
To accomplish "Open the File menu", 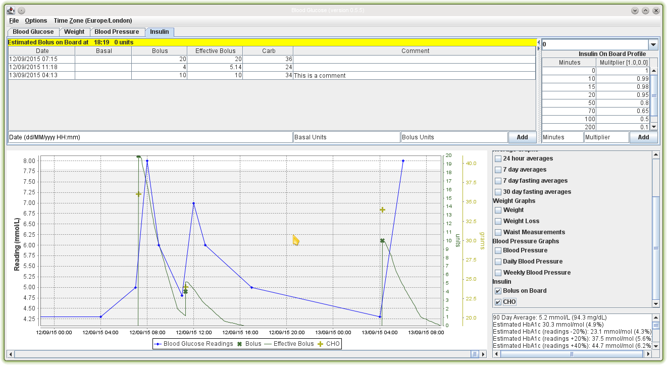I will (x=14, y=21).
